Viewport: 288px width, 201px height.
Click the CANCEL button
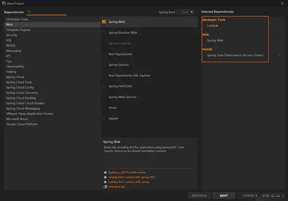(x=249, y=196)
